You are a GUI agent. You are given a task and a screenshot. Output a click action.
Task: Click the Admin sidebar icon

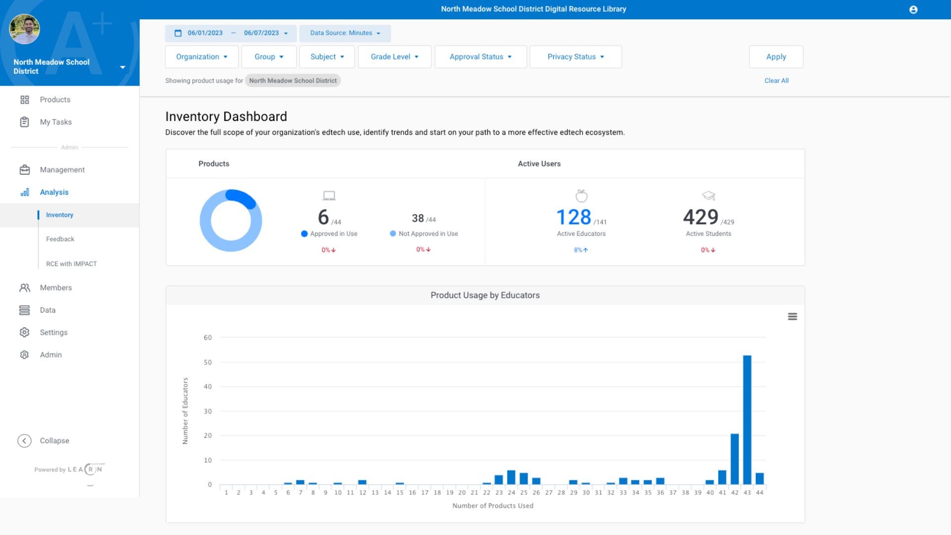24,355
